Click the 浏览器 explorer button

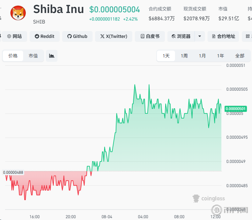[181, 36]
